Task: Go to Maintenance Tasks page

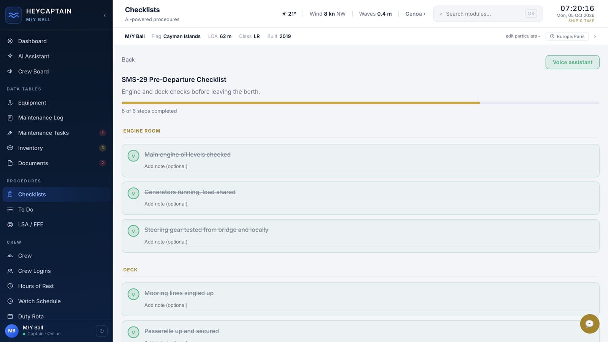Action: pos(56,133)
